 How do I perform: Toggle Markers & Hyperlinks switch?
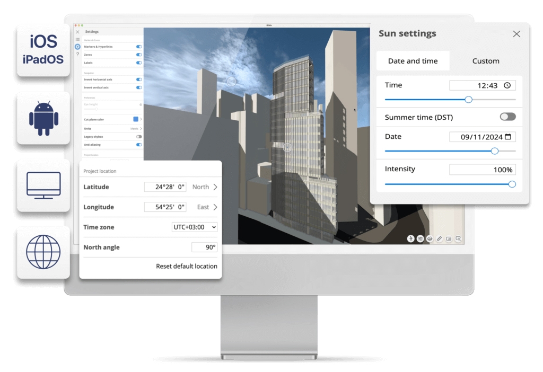pos(139,47)
